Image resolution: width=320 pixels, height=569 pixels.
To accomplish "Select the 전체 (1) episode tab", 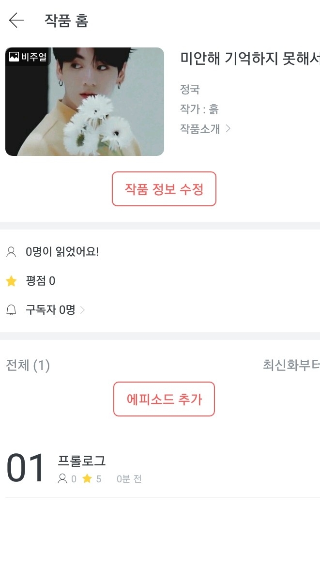I will (x=28, y=365).
